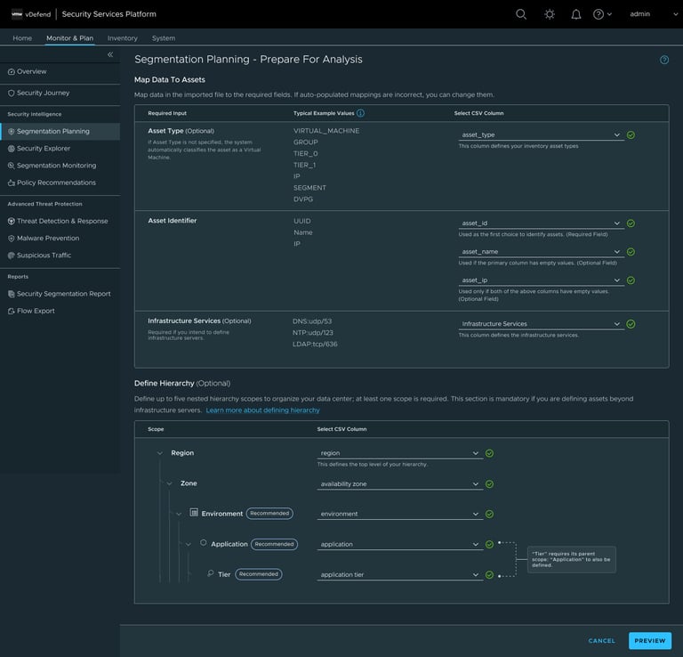Open Malware Prevention from the sidebar

tap(48, 239)
